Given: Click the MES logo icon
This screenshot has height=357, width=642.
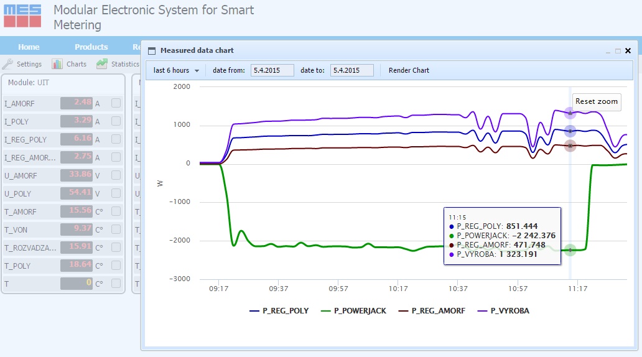Looking at the screenshot, I should point(22,16).
